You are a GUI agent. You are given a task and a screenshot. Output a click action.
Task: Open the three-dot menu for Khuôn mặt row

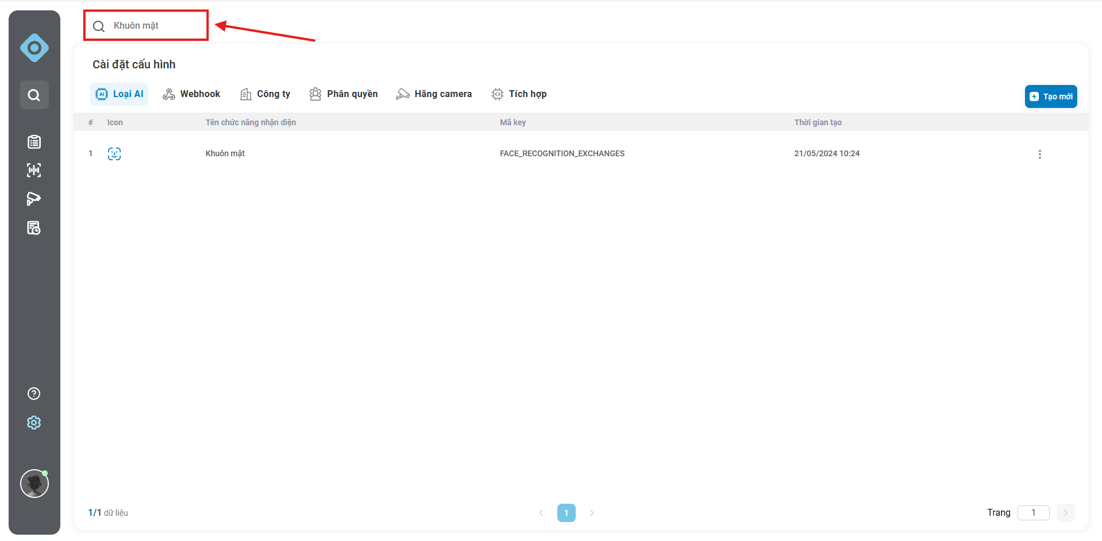(1039, 154)
